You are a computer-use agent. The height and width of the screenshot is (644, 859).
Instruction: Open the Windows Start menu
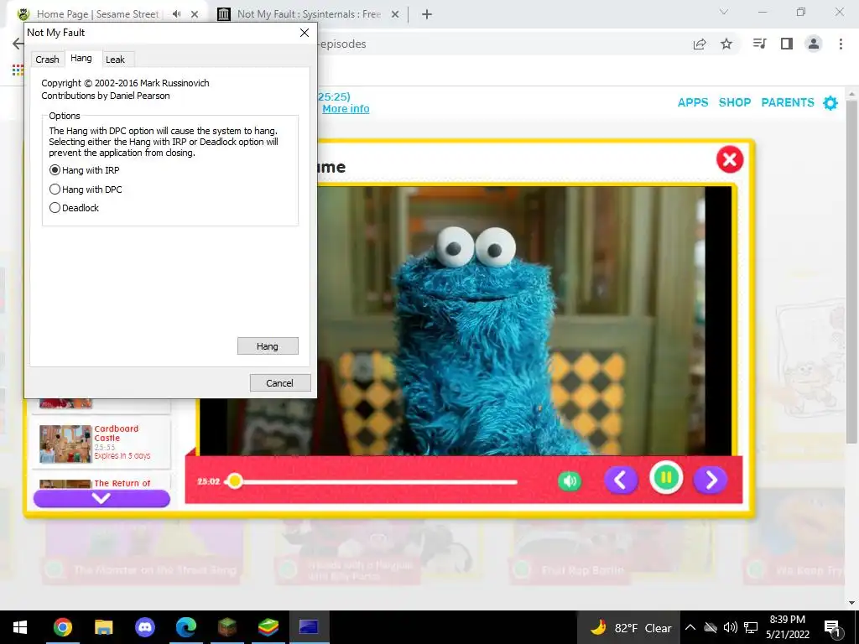coord(20,627)
